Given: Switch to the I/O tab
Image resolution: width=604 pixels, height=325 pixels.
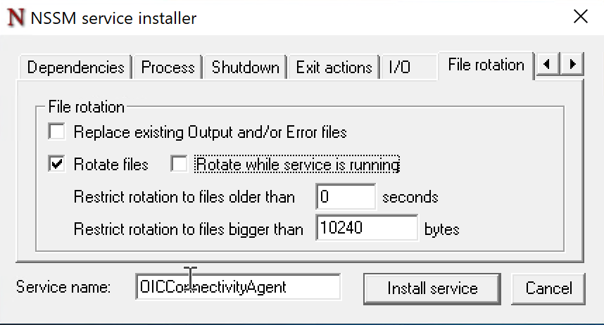Looking at the screenshot, I should coord(399,68).
